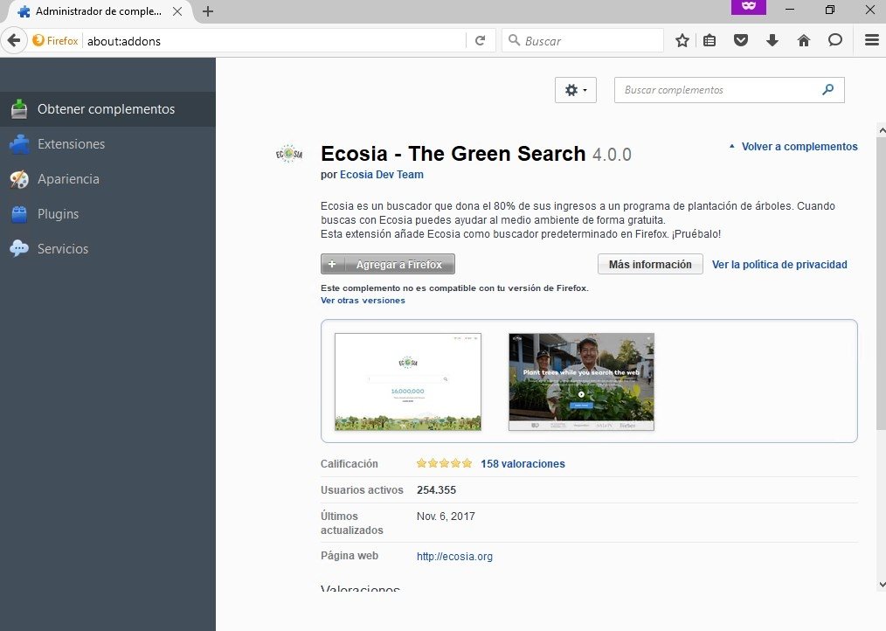The width and height of the screenshot is (886, 631).
Task: Click the about:addons address bar
Action: (274, 41)
